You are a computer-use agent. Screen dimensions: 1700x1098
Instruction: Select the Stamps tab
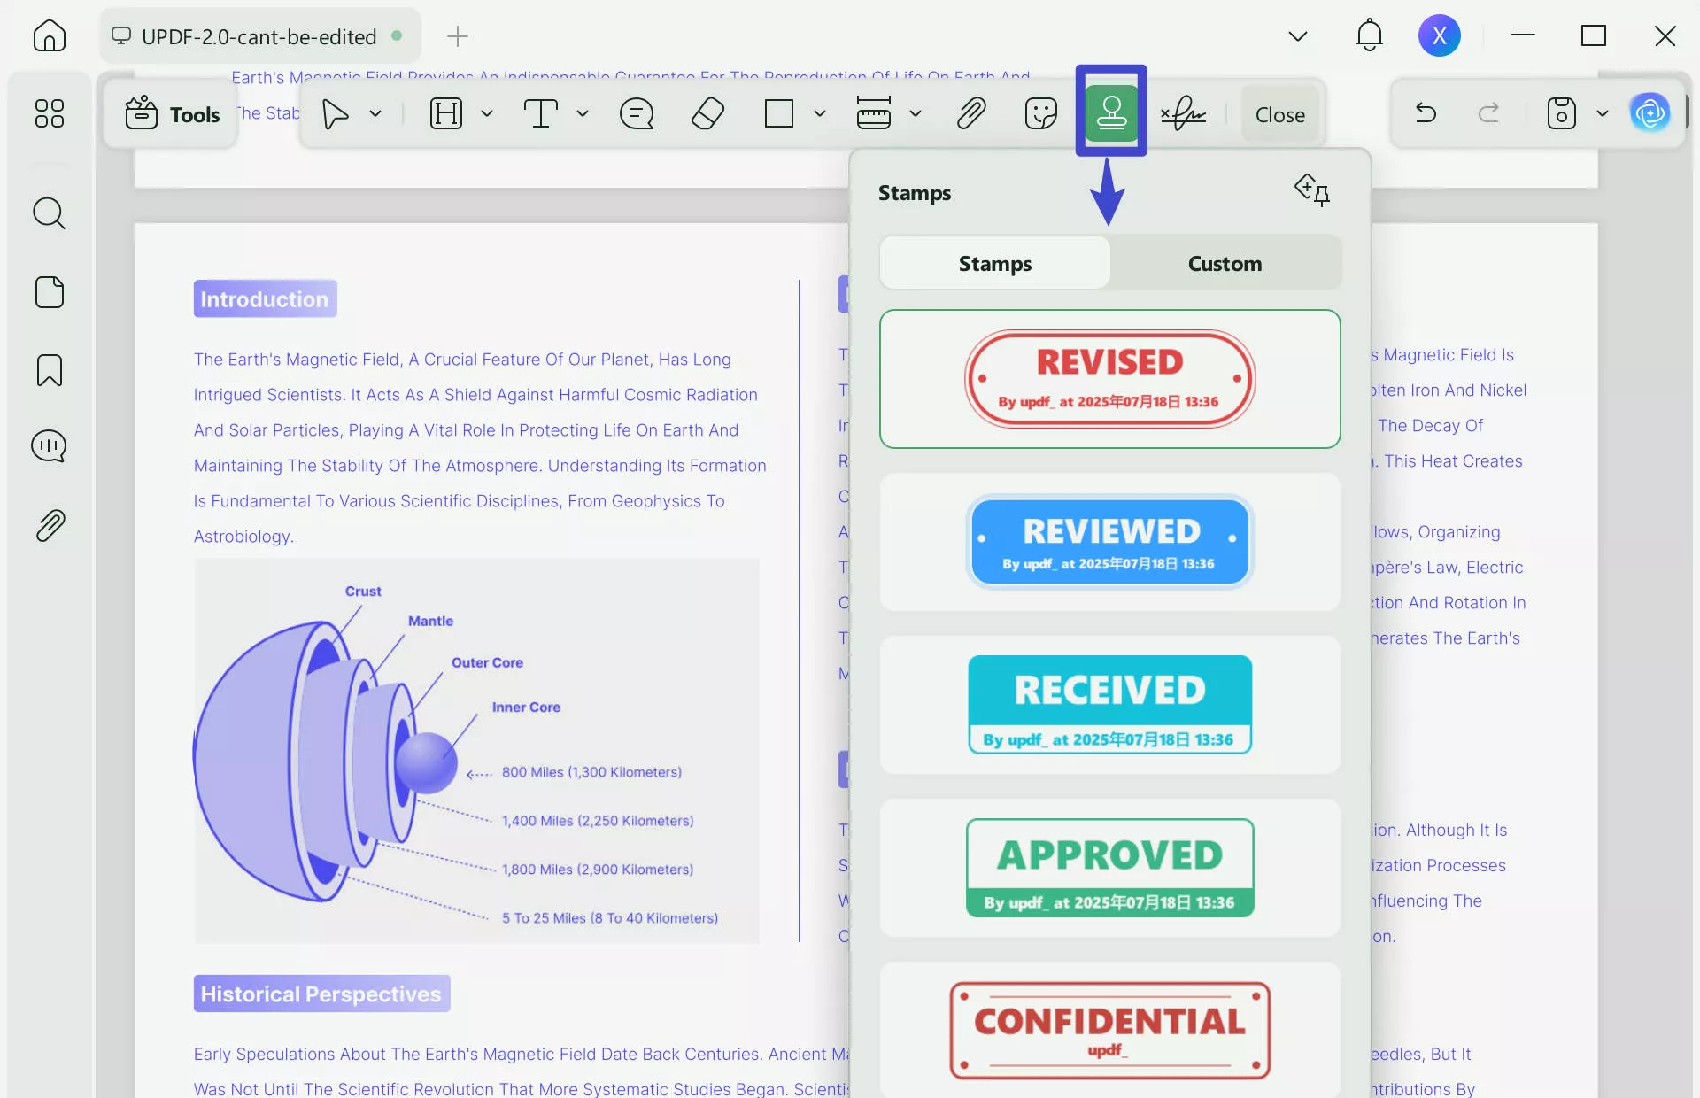(x=994, y=263)
